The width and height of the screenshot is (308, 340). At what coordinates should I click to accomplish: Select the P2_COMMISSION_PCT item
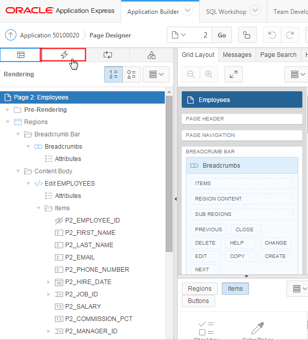coord(99,319)
